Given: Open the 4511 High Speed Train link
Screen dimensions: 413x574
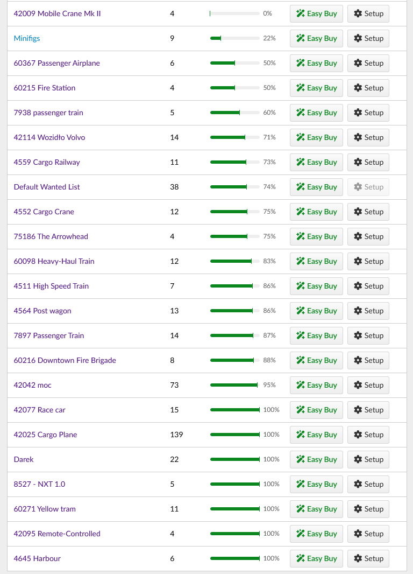Looking at the screenshot, I should 51,286.
